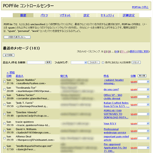This screenshot has height=153, width=153.
Task: Open the セキュリティ (Security) tab
Action: click(107, 15)
